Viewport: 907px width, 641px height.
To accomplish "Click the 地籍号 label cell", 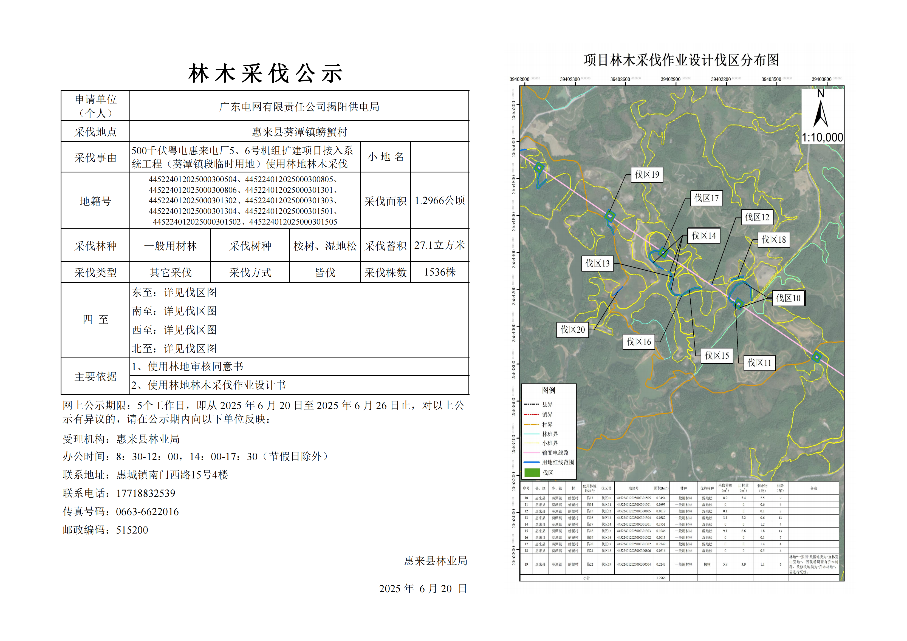I will [x=96, y=201].
